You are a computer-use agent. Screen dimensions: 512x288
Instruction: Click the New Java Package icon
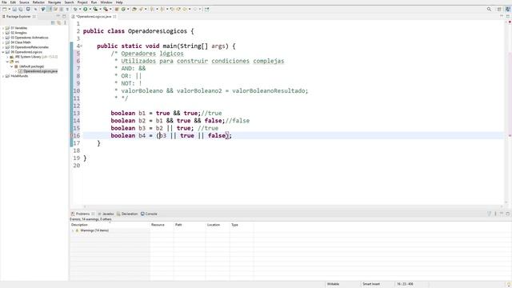point(117,9)
